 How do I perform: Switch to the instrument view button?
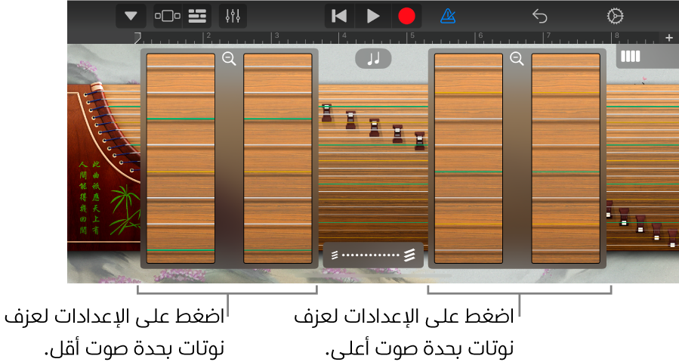pyautogui.click(x=168, y=17)
